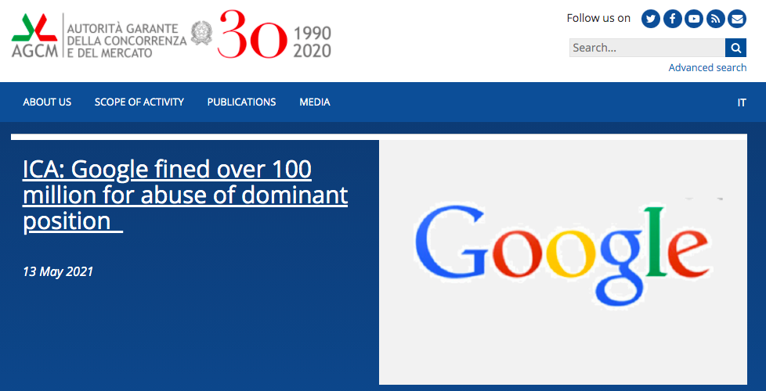This screenshot has height=391, width=766.
Task: Open the Google fined over 100 million headline
Action: point(185,196)
